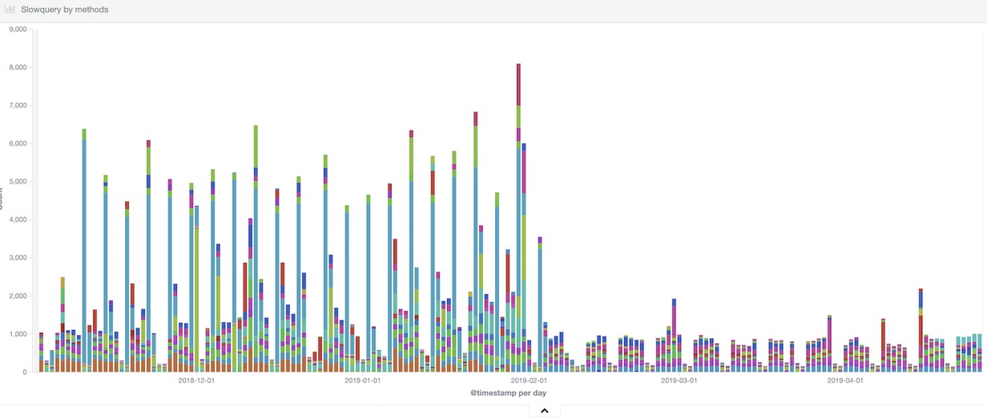Click the 2018-12-01 date label

[196, 381]
